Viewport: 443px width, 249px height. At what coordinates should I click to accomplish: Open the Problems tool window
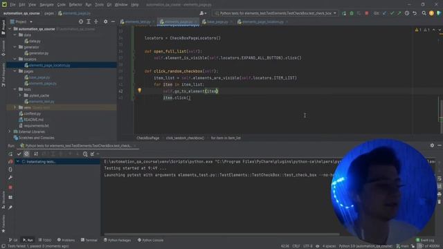coord(66,240)
